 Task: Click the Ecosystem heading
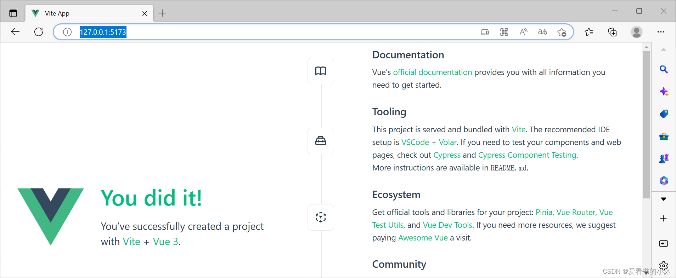(x=396, y=195)
